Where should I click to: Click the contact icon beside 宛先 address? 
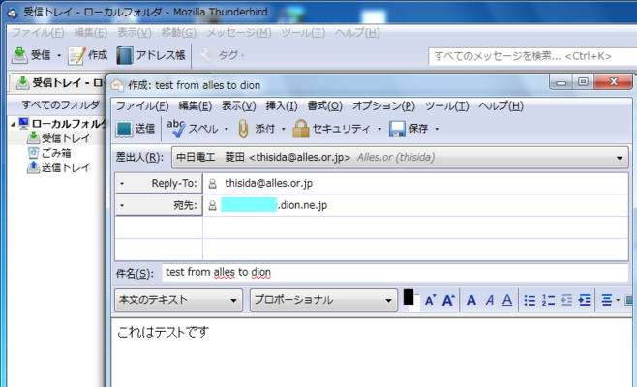[212, 205]
